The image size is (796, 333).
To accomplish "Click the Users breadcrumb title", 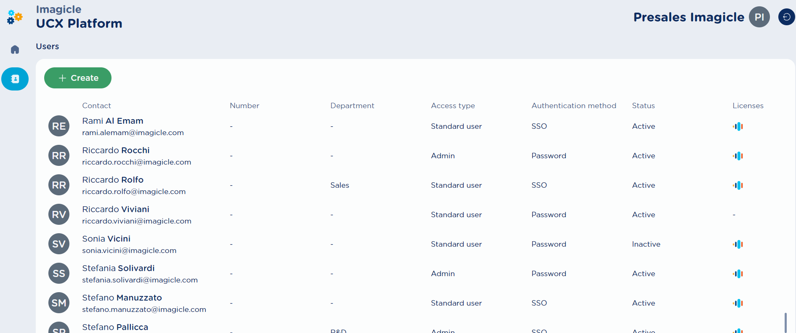I will pos(47,46).
